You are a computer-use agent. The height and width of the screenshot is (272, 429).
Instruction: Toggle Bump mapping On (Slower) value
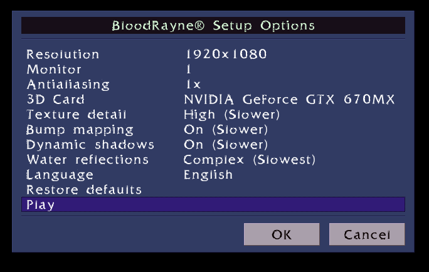[226, 130]
